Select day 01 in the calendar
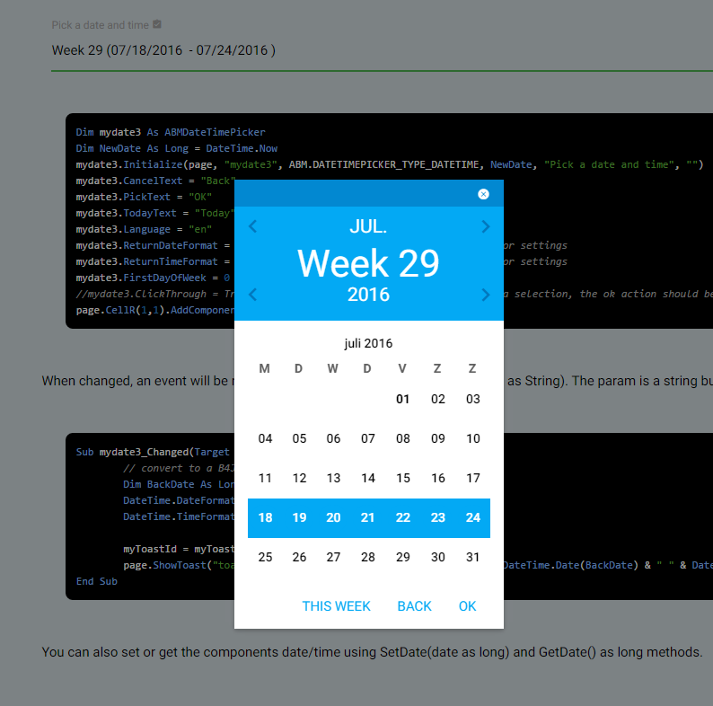 coord(403,399)
